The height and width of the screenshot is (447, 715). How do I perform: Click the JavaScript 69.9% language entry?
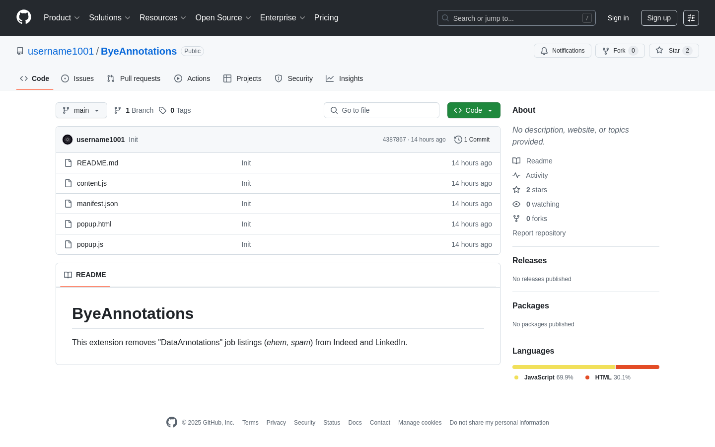[544, 377]
